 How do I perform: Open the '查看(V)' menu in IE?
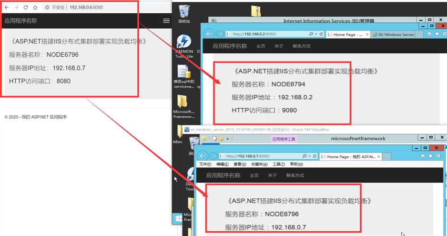coord(240,164)
